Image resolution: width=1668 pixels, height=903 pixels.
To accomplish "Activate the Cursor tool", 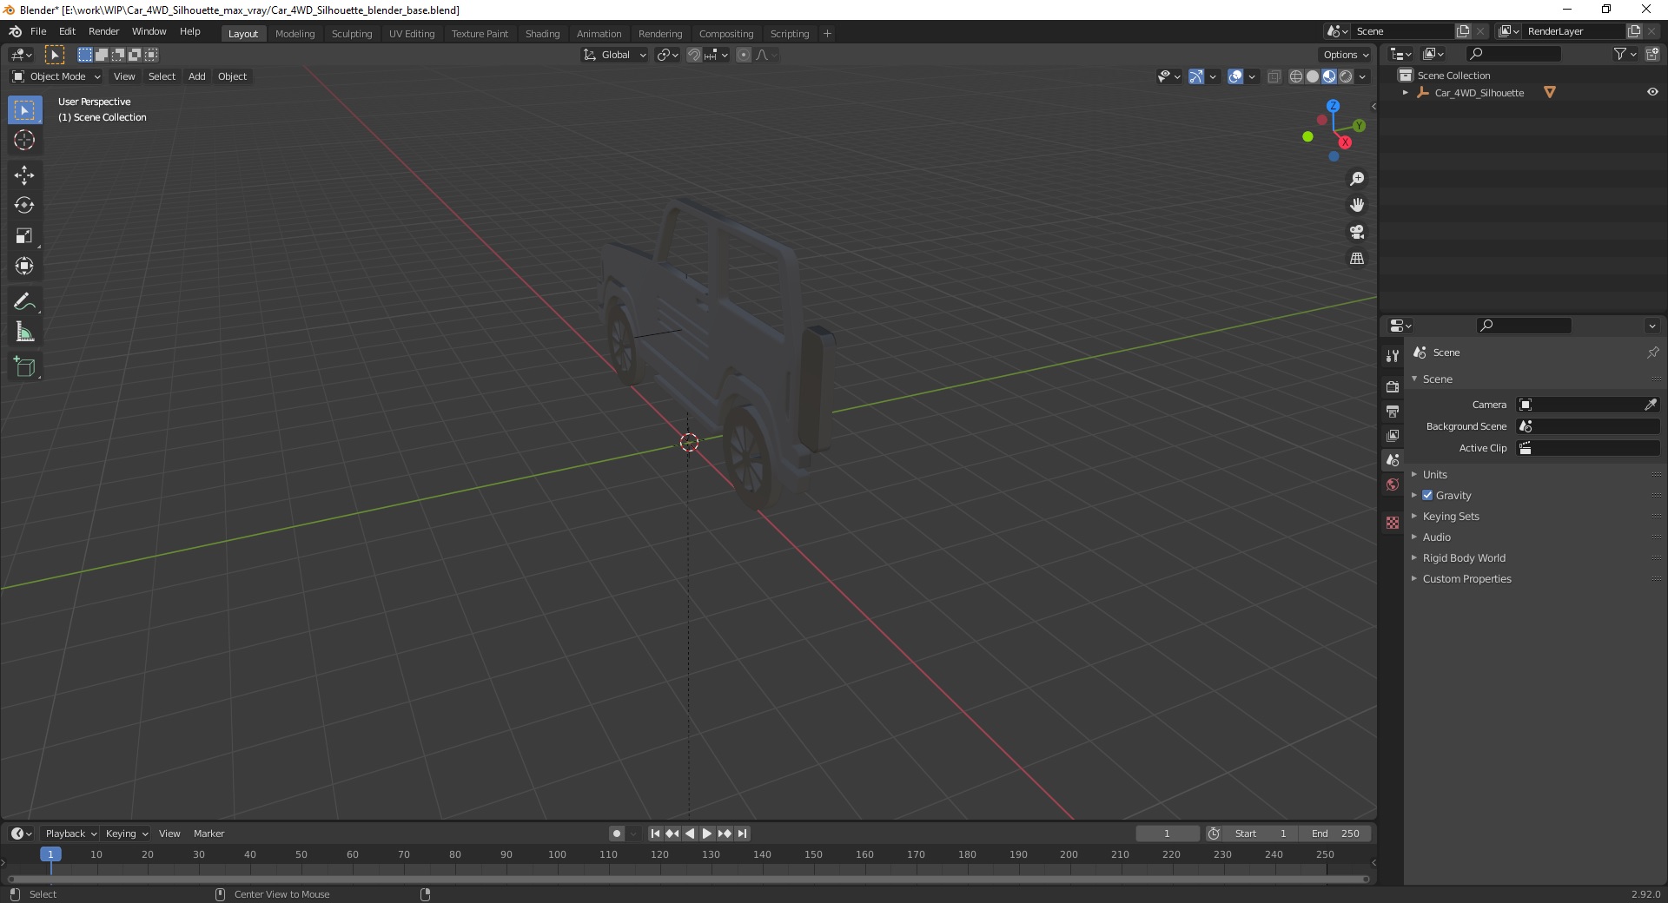I will pyautogui.click(x=24, y=140).
